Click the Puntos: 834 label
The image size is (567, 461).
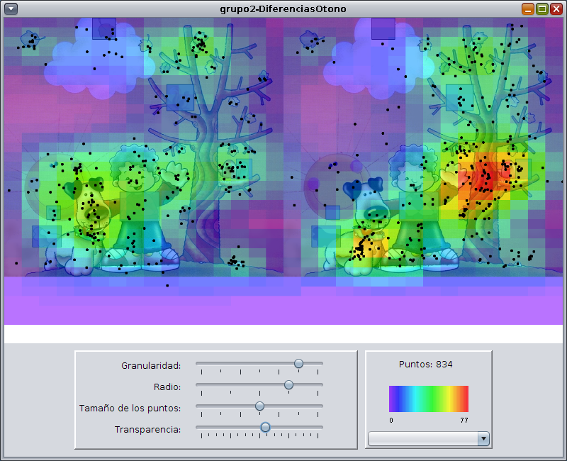[x=426, y=365]
